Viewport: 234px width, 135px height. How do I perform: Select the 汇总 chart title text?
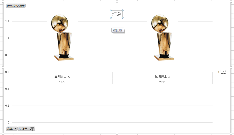tap(117, 14)
